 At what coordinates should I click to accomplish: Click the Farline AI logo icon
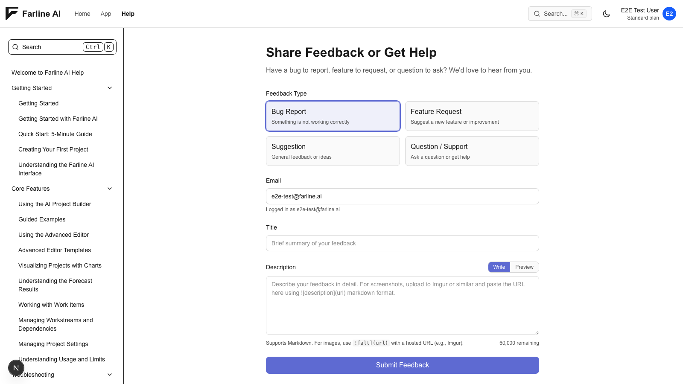coord(12,14)
